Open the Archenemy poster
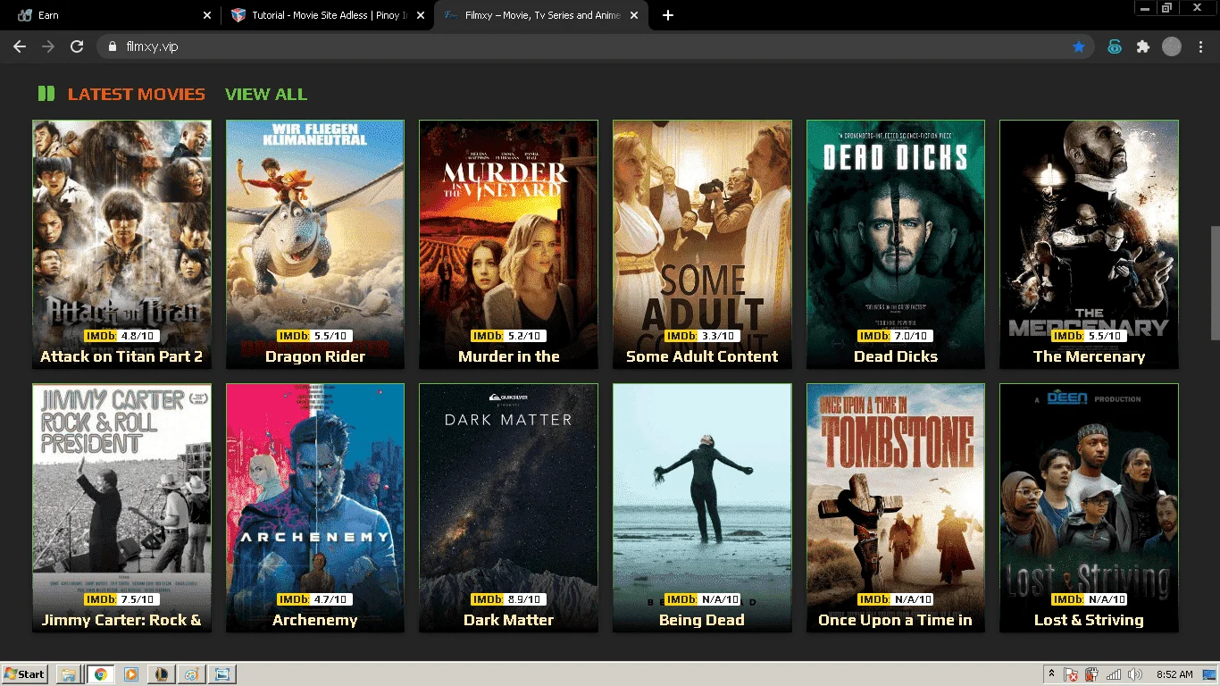 [315, 508]
